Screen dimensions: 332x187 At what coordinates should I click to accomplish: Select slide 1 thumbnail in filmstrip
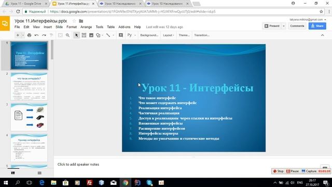click(x=29, y=56)
